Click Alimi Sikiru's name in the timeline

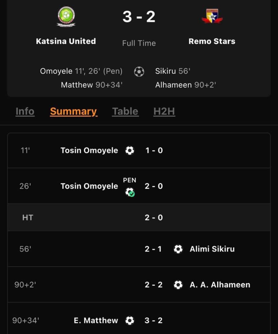212,249
